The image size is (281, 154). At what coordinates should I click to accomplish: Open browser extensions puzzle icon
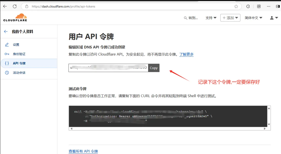[x=248, y=7]
